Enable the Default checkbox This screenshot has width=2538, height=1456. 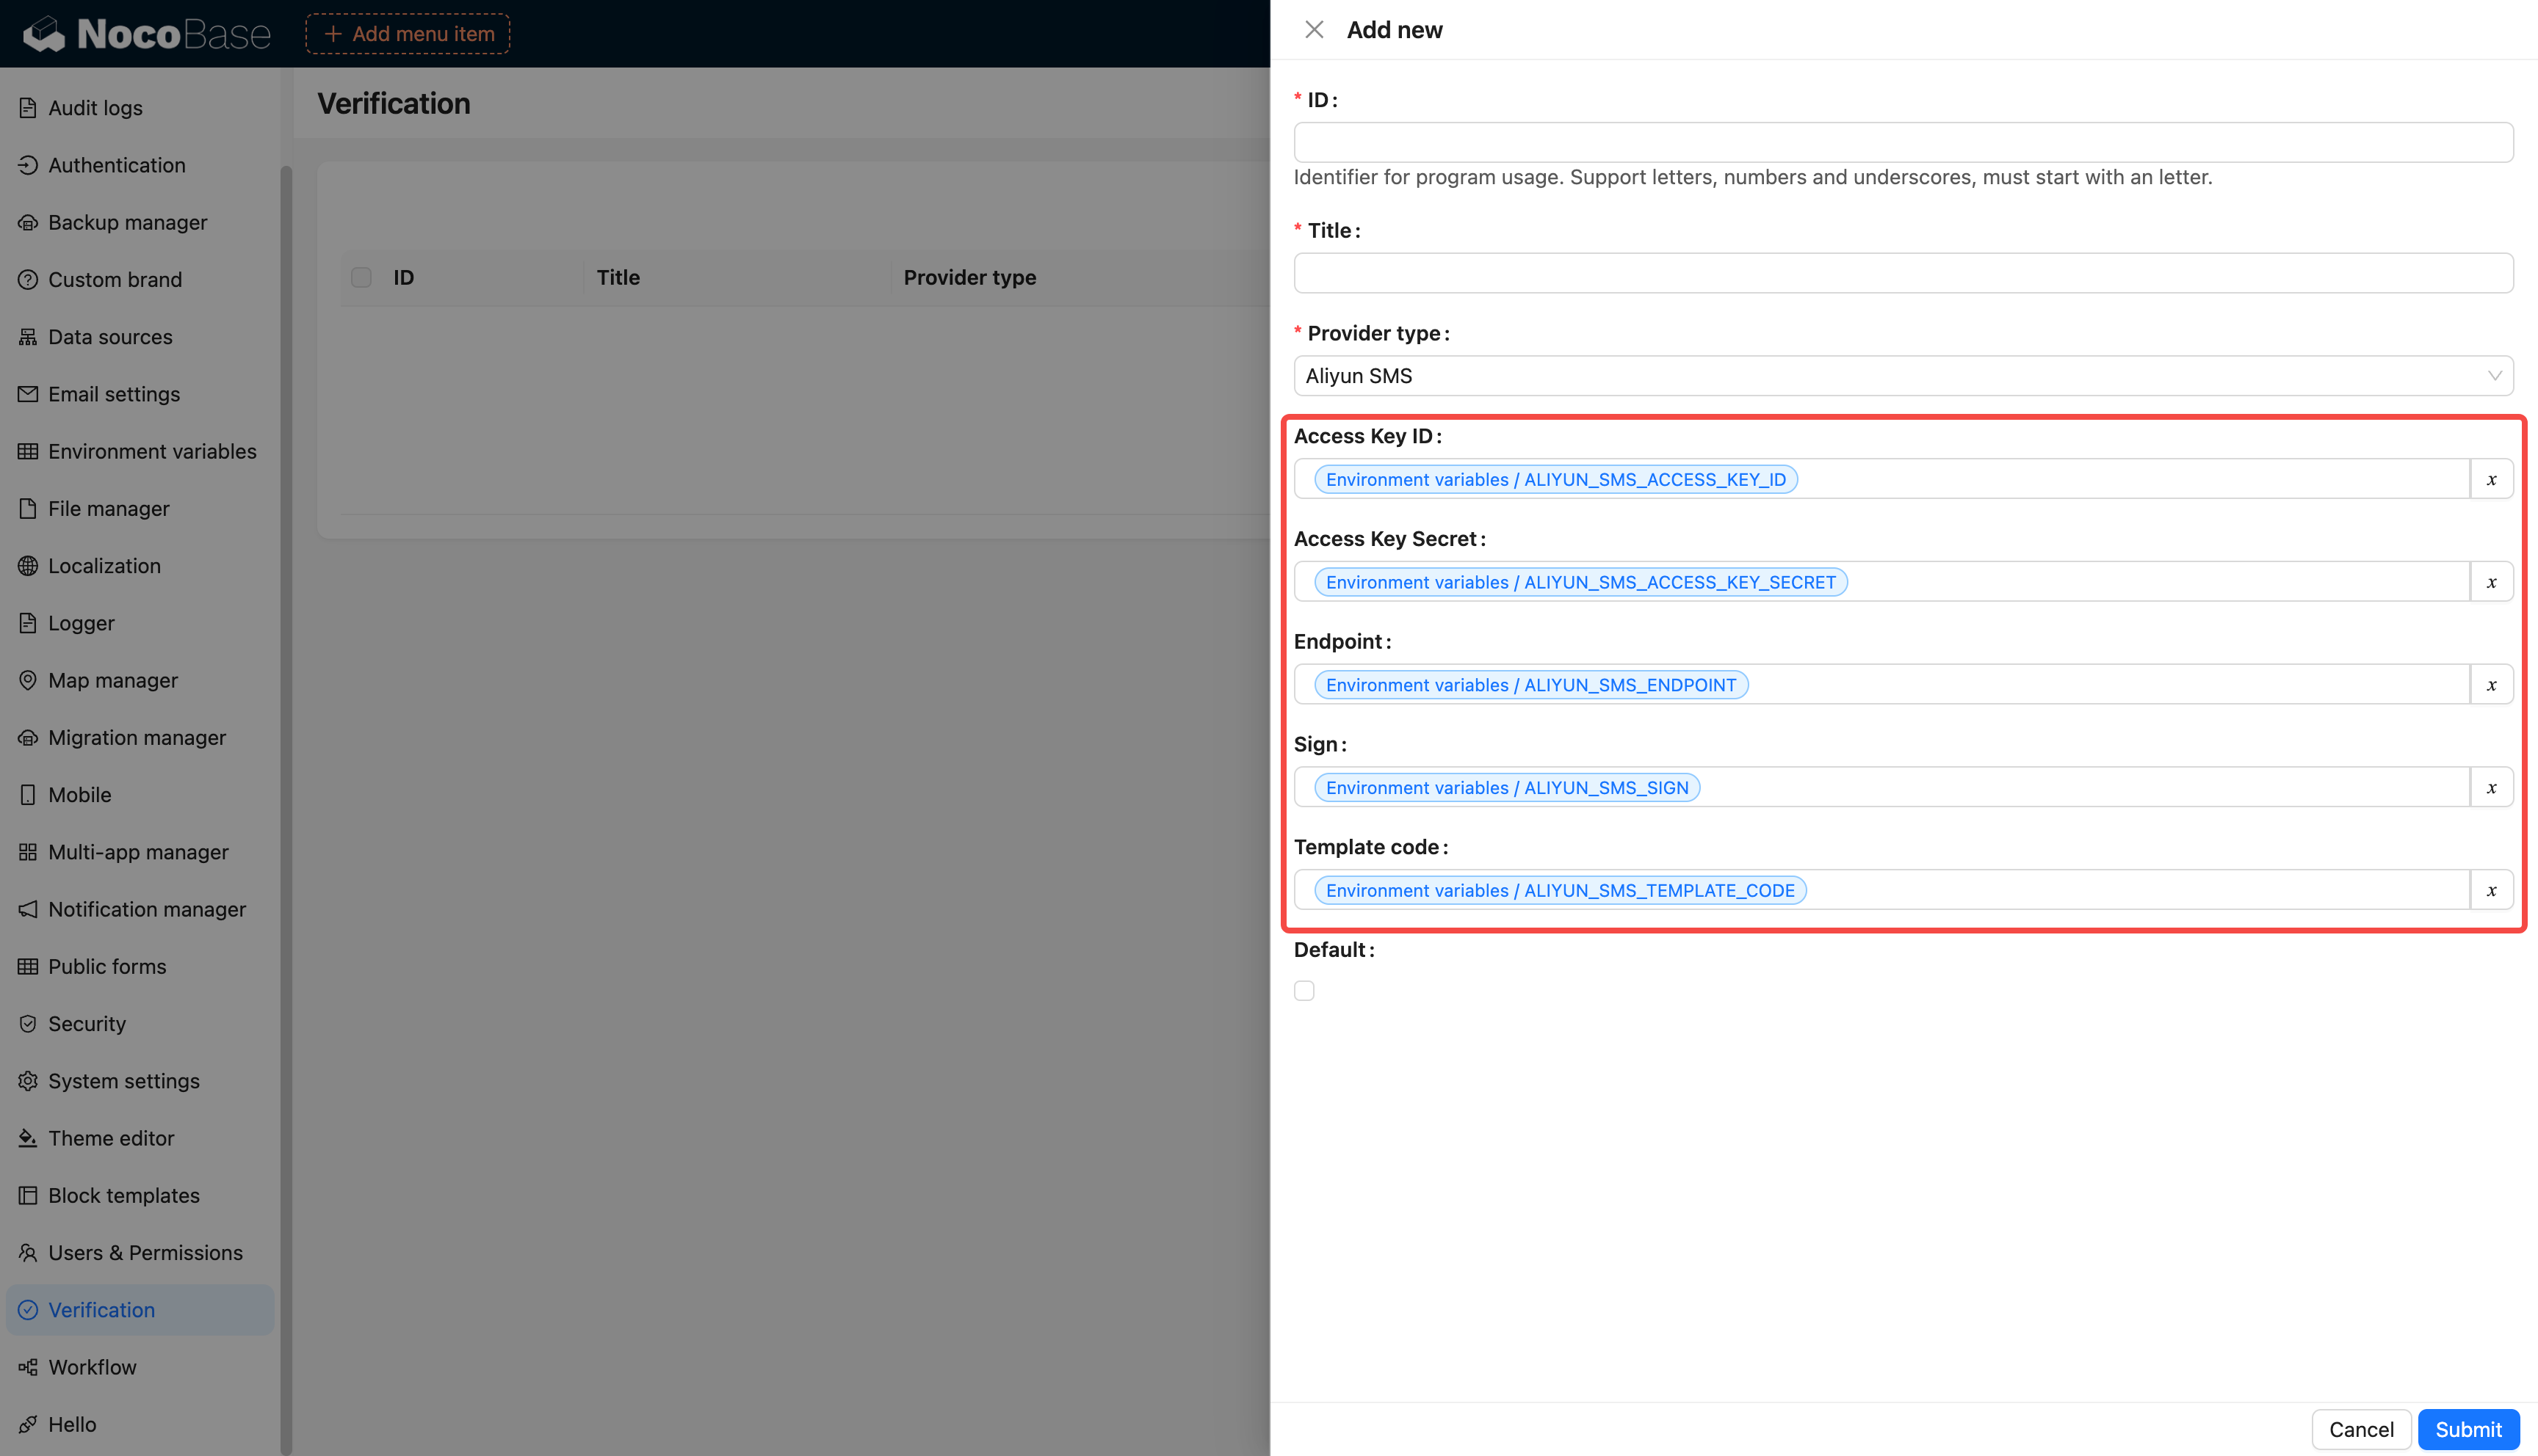click(x=1304, y=990)
